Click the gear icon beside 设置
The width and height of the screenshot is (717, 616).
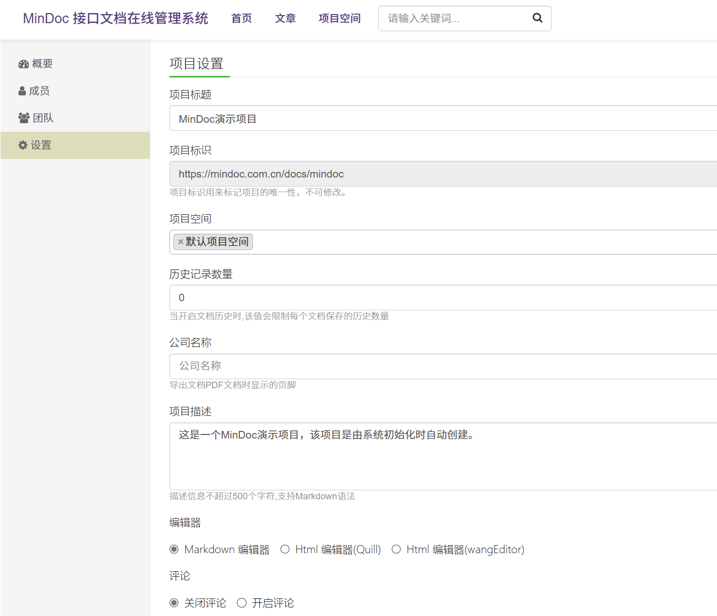tap(23, 145)
